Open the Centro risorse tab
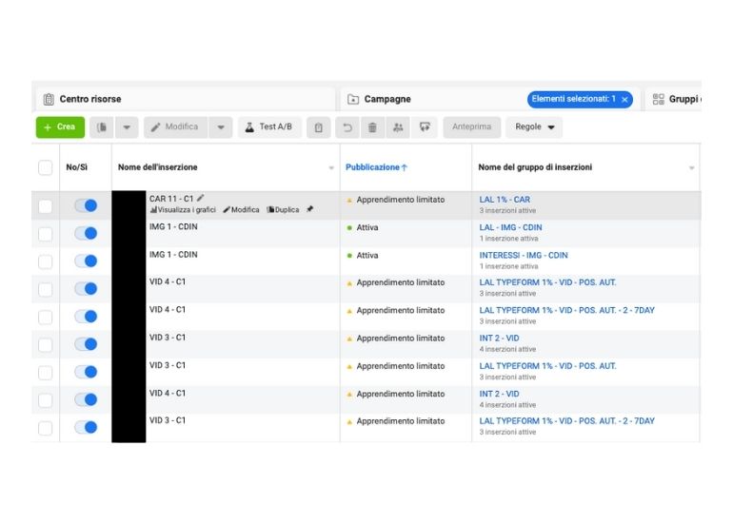The height and width of the screenshot is (523, 733). pos(185,99)
